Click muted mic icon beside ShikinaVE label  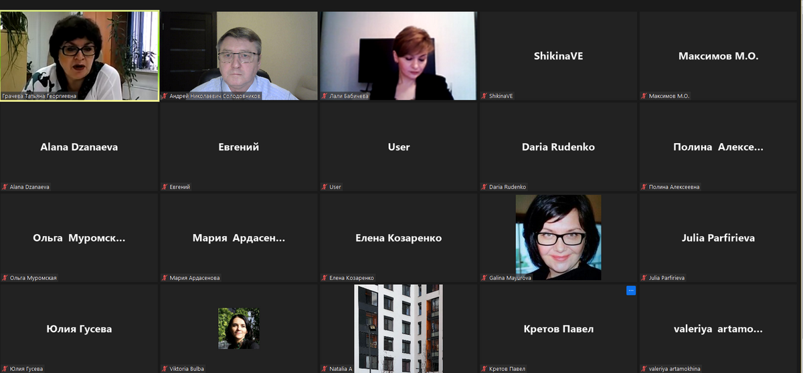[x=484, y=96]
